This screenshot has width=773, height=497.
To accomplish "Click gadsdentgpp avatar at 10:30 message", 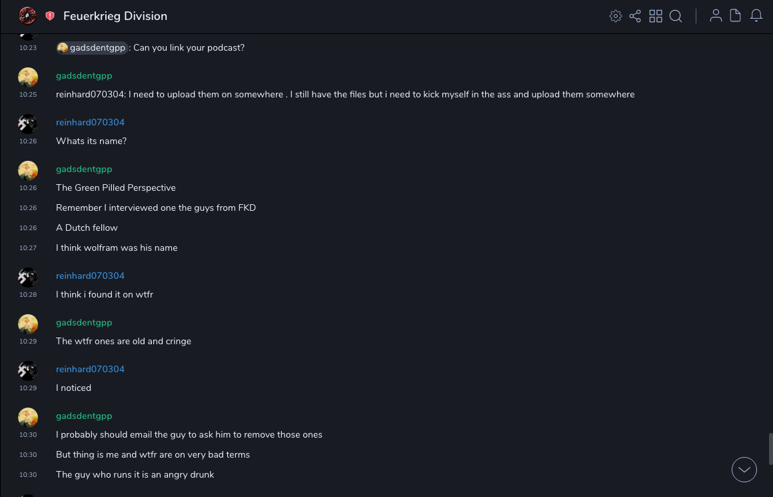I will [x=28, y=418].
